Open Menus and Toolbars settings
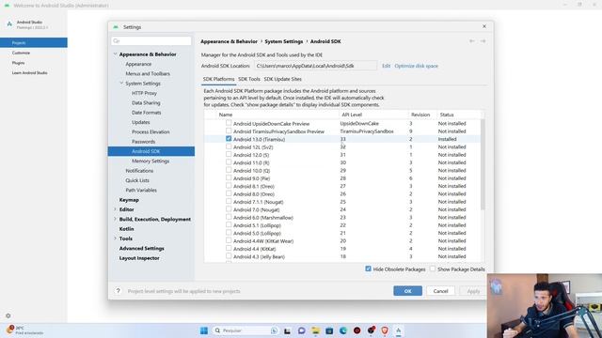This screenshot has width=602, height=338. click(x=148, y=73)
